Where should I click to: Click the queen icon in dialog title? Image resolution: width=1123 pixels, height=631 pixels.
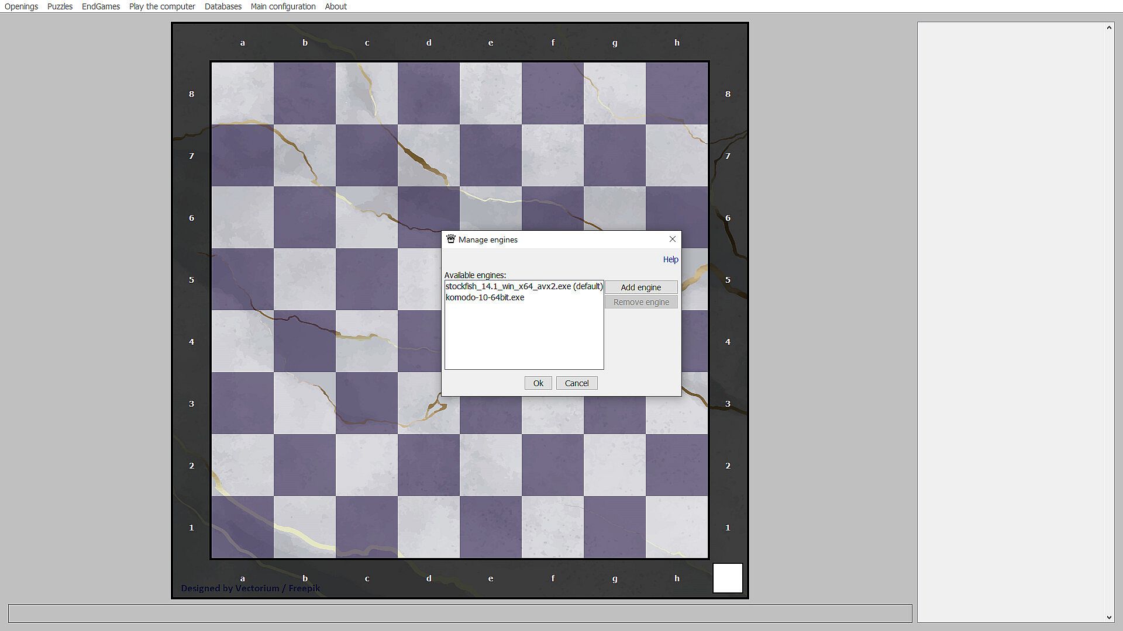pyautogui.click(x=451, y=239)
